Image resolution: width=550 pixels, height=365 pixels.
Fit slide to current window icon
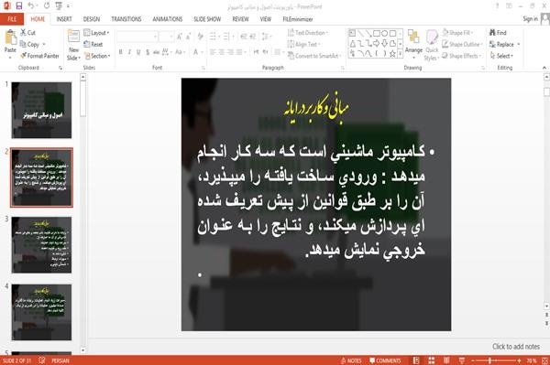point(544,360)
